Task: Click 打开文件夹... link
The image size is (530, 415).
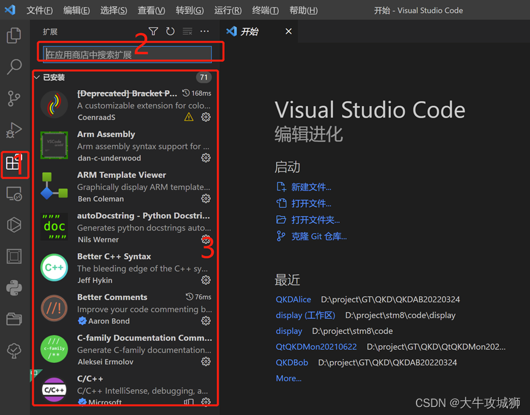Action: [x=316, y=220]
